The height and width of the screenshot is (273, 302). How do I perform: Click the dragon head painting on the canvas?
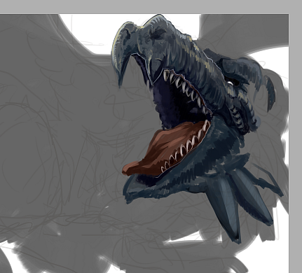click(198, 128)
